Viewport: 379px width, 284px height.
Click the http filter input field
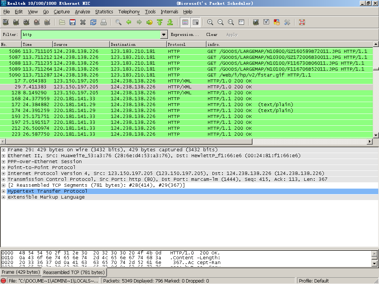(x=91, y=34)
